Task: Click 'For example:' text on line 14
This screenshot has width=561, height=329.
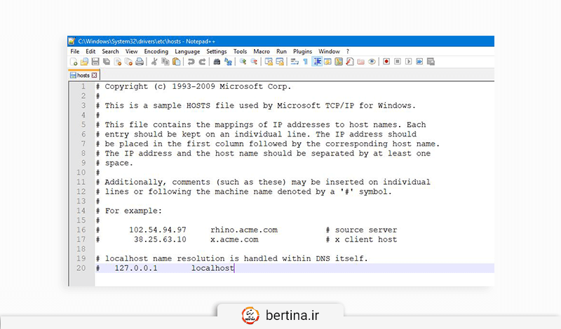Action: pos(133,211)
